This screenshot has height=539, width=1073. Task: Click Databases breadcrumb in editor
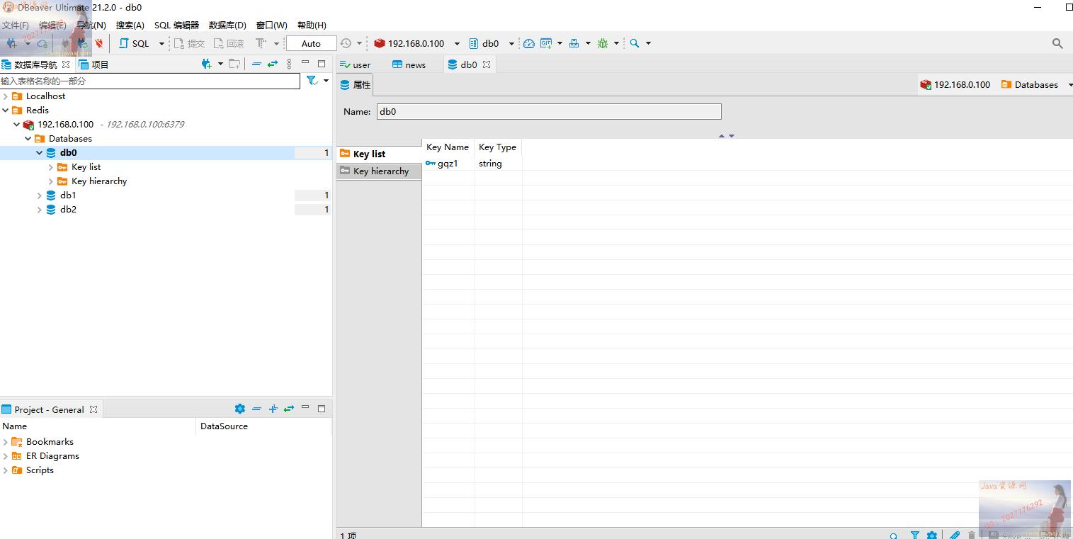pos(1029,84)
